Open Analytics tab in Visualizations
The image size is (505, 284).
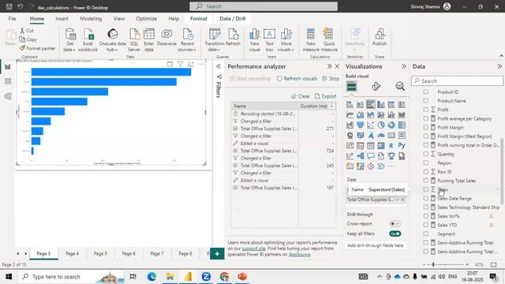pos(400,86)
